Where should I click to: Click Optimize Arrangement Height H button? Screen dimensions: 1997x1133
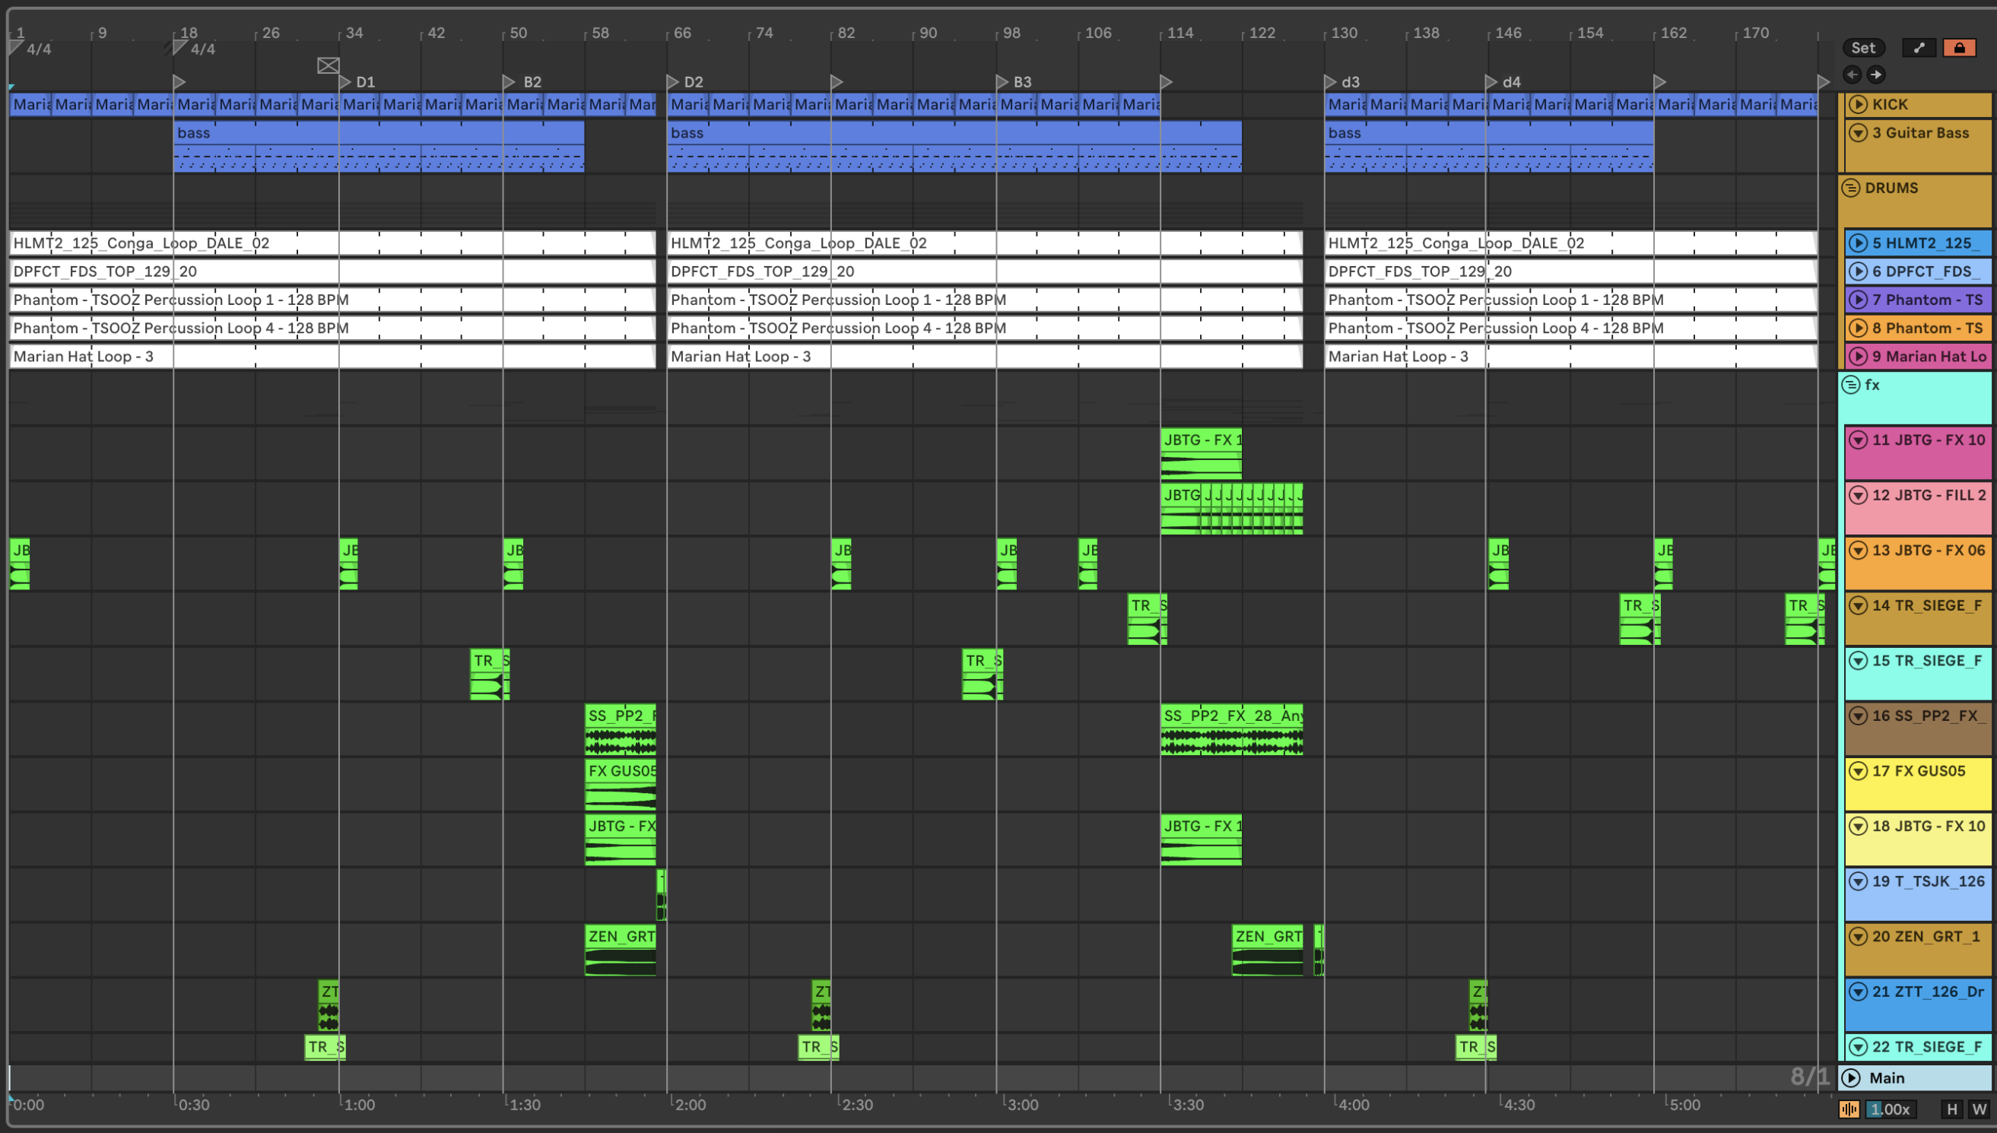(x=1952, y=1109)
